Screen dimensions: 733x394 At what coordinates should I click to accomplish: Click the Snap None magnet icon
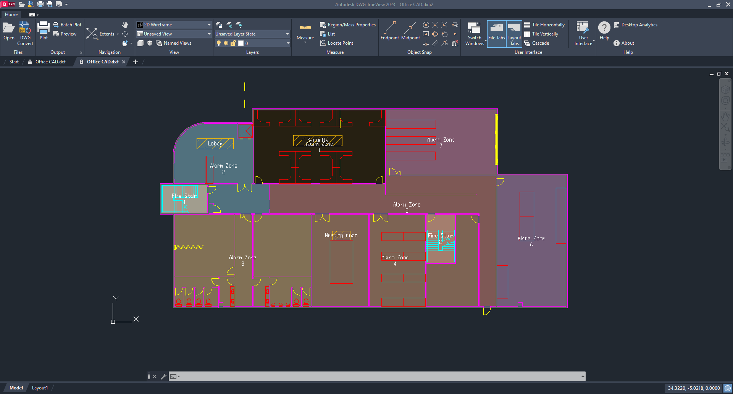(x=455, y=44)
